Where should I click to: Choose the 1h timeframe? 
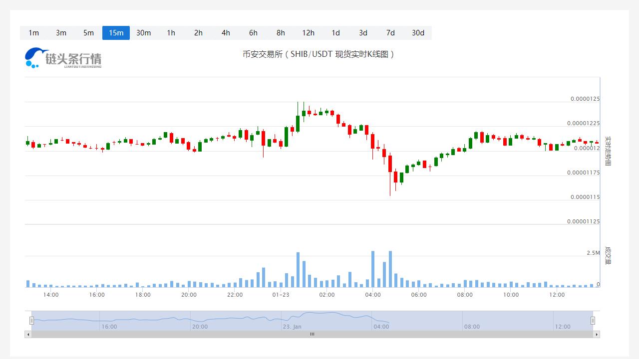point(171,33)
